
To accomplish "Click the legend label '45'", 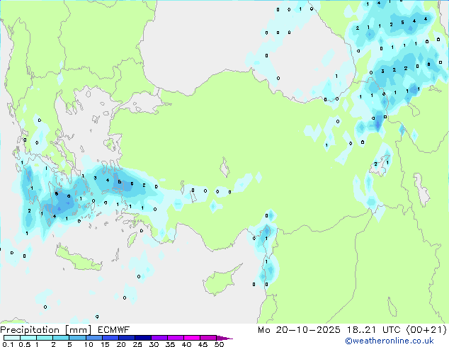I will pyautogui.click(x=203, y=344).
